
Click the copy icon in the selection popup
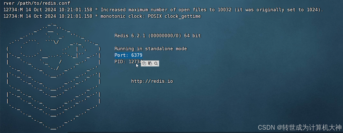(x=144, y=63)
